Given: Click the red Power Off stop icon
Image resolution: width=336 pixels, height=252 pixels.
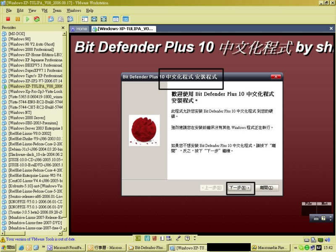Looking at the screenshot, I should [x=8, y=19].
